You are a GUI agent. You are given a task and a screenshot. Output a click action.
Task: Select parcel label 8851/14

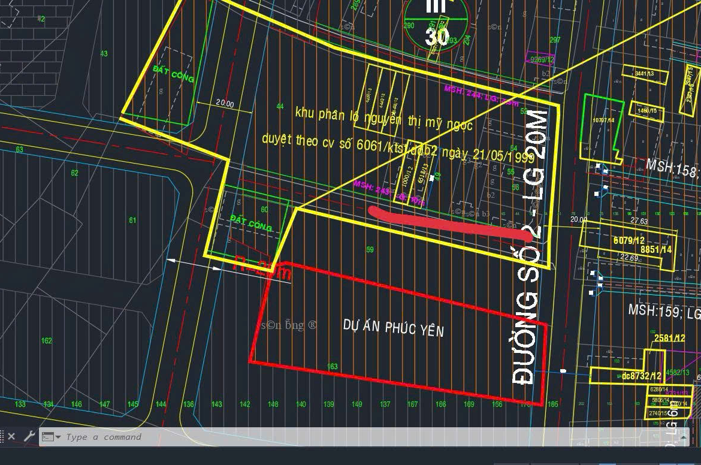[x=656, y=249]
